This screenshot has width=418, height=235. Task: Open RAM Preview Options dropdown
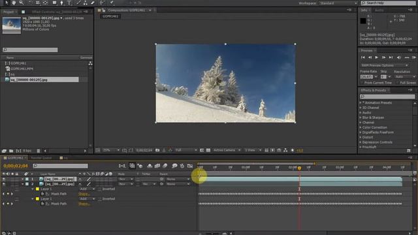(x=384, y=65)
